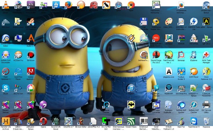Open the LibRusLib Ярлык shortcut
Viewport: 213px width, 132px height.
point(31,121)
